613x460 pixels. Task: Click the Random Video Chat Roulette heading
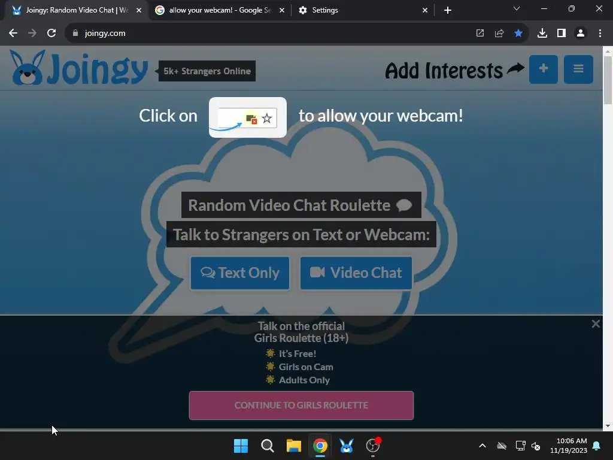(x=301, y=205)
